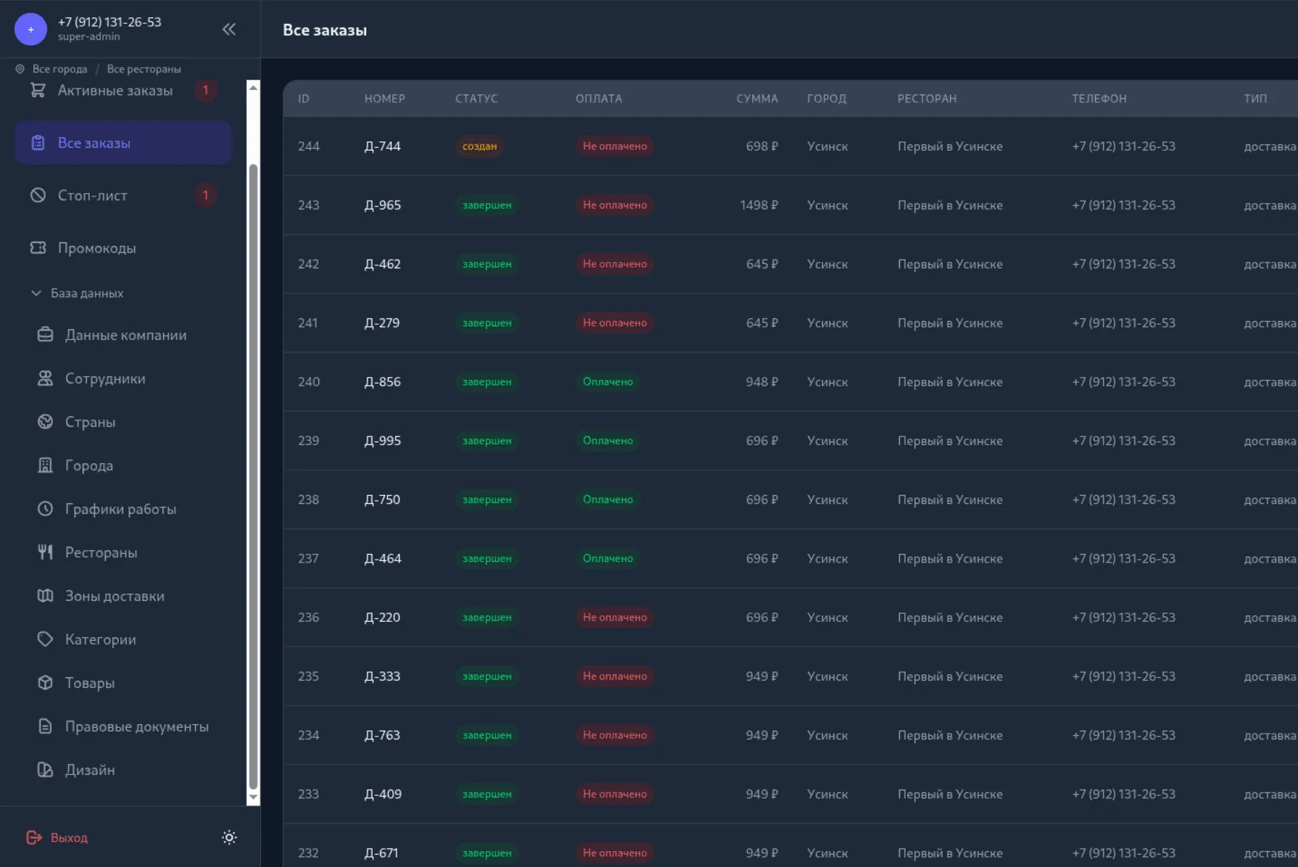Screen dimensions: 1298x867
Task: Click the Stop-list count badge
Action: click(205, 195)
